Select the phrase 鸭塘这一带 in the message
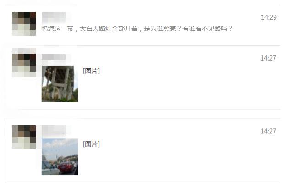The height and width of the screenshot is (188, 285). (x=57, y=28)
